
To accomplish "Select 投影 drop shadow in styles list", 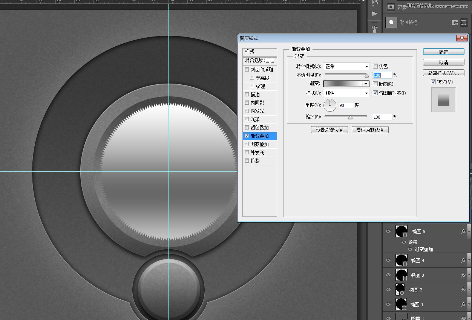I will click(x=255, y=161).
